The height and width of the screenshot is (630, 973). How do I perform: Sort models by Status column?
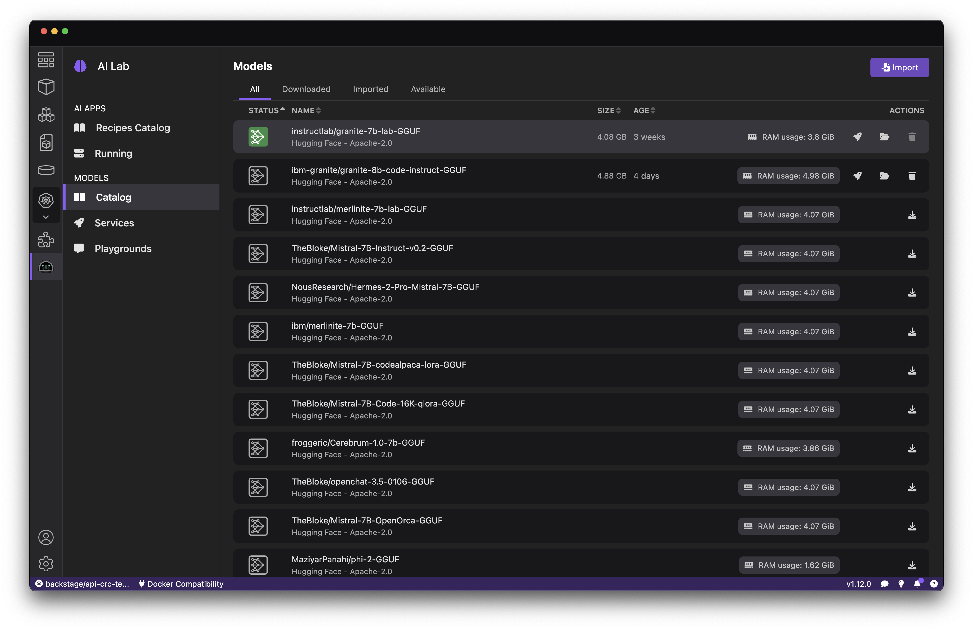[x=267, y=110]
